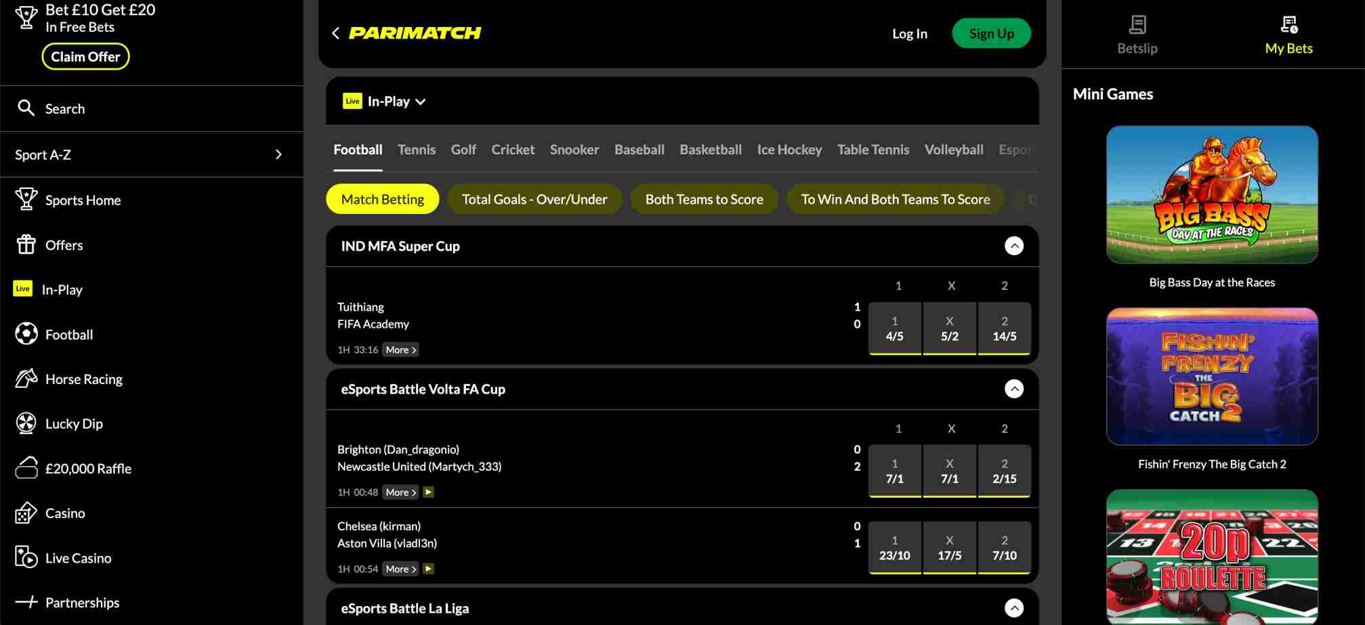Pick Brighton to win at 7/1

coord(894,471)
